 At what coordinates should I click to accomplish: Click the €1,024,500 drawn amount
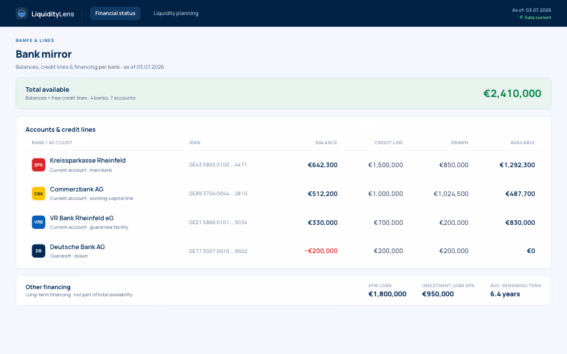(x=451, y=194)
